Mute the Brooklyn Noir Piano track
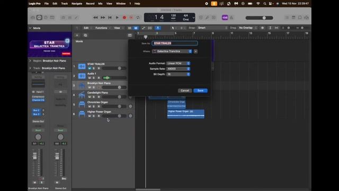Image resolution: width=339 pixels, height=191 pixels. pos(90,87)
